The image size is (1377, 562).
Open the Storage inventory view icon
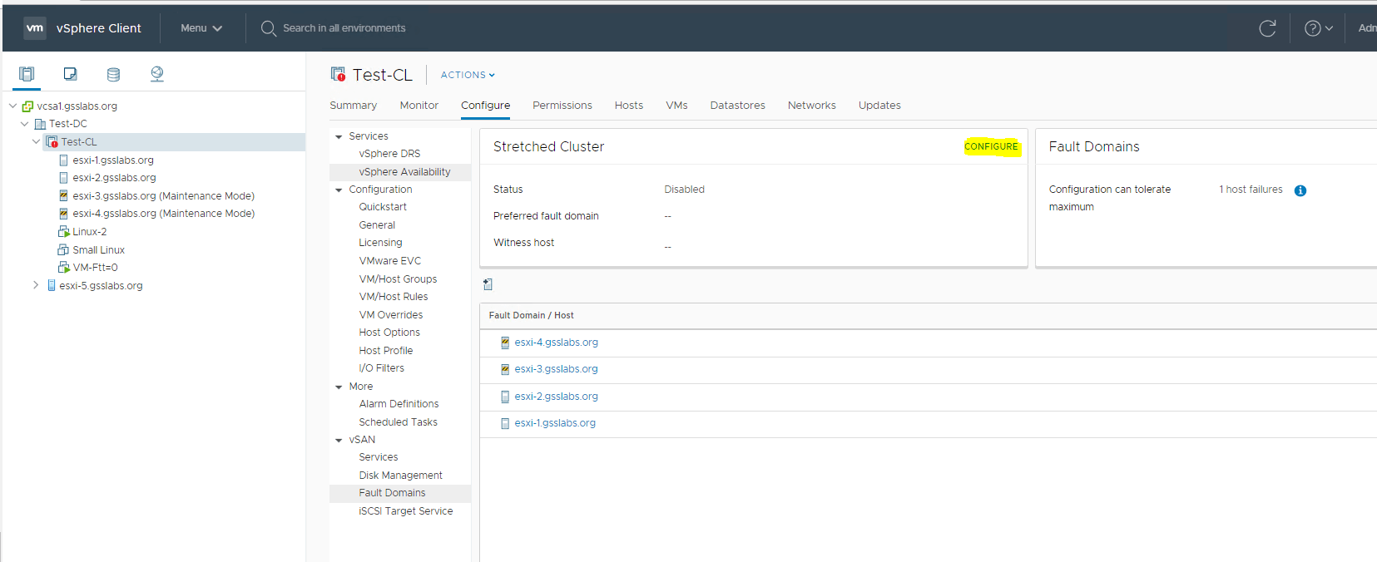coord(113,74)
